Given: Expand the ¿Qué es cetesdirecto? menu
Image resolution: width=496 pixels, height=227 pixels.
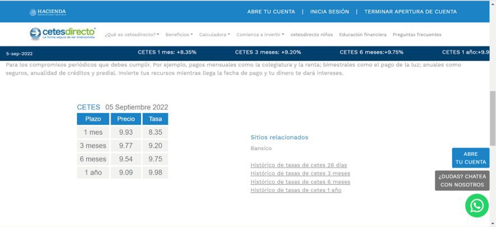Looking at the screenshot, I should 131,35.
